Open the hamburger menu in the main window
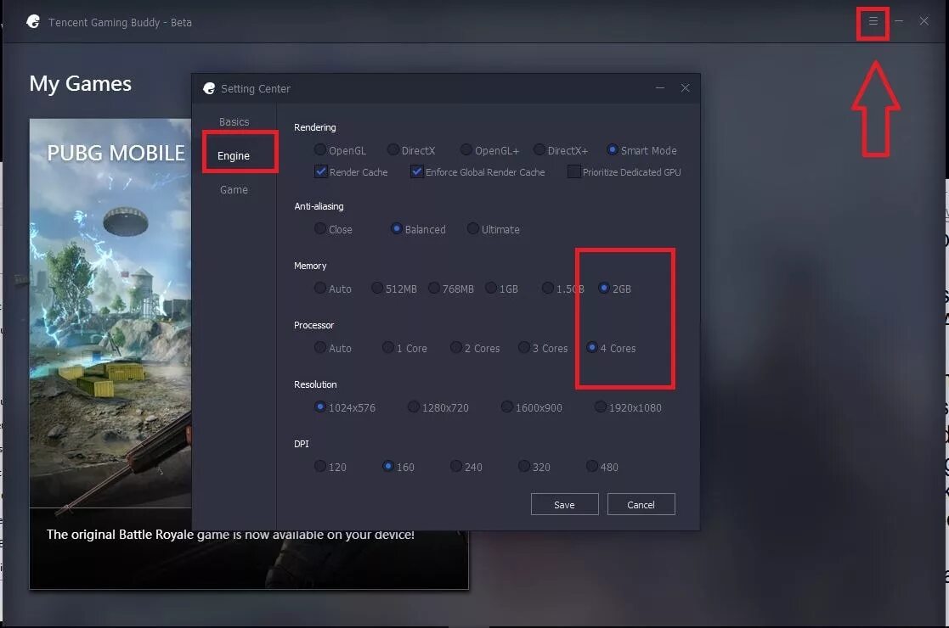Image resolution: width=949 pixels, height=628 pixels. point(873,21)
